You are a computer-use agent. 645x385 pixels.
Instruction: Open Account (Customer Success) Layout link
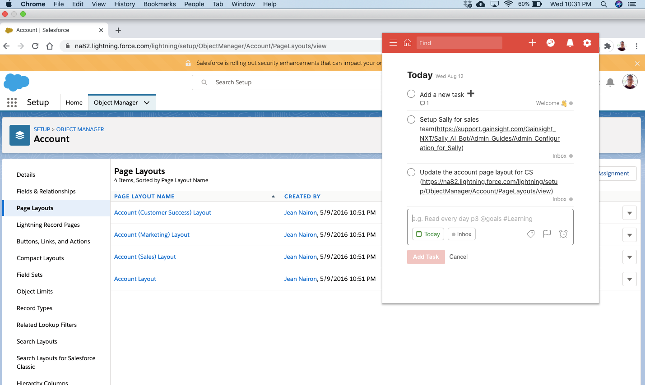pyautogui.click(x=162, y=213)
